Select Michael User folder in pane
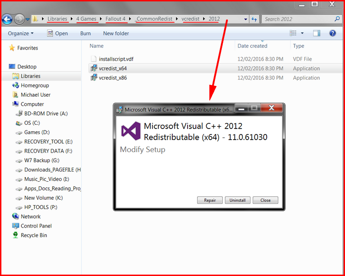 click(36, 95)
